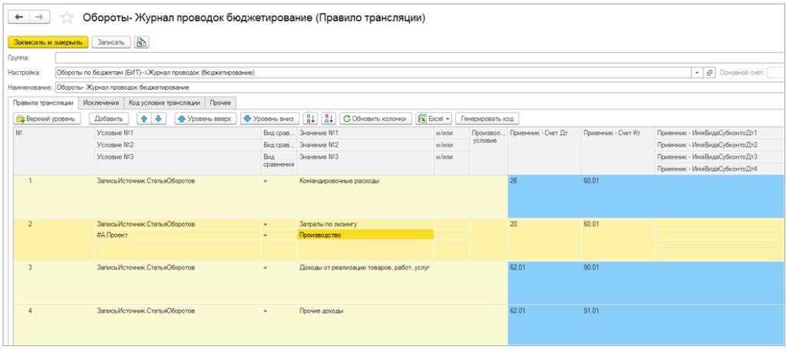Image resolution: width=786 pixels, height=352 pixels.
Task: Click Обновить колонки button
Action: pyautogui.click(x=376, y=119)
